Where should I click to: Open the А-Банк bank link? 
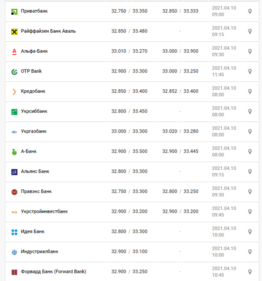click(x=29, y=151)
